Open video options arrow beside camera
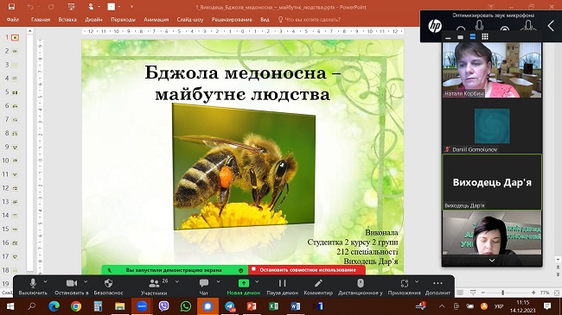The width and height of the screenshot is (562, 315). click(x=86, y=282)
